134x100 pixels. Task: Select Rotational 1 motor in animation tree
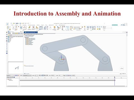(11, 80)
